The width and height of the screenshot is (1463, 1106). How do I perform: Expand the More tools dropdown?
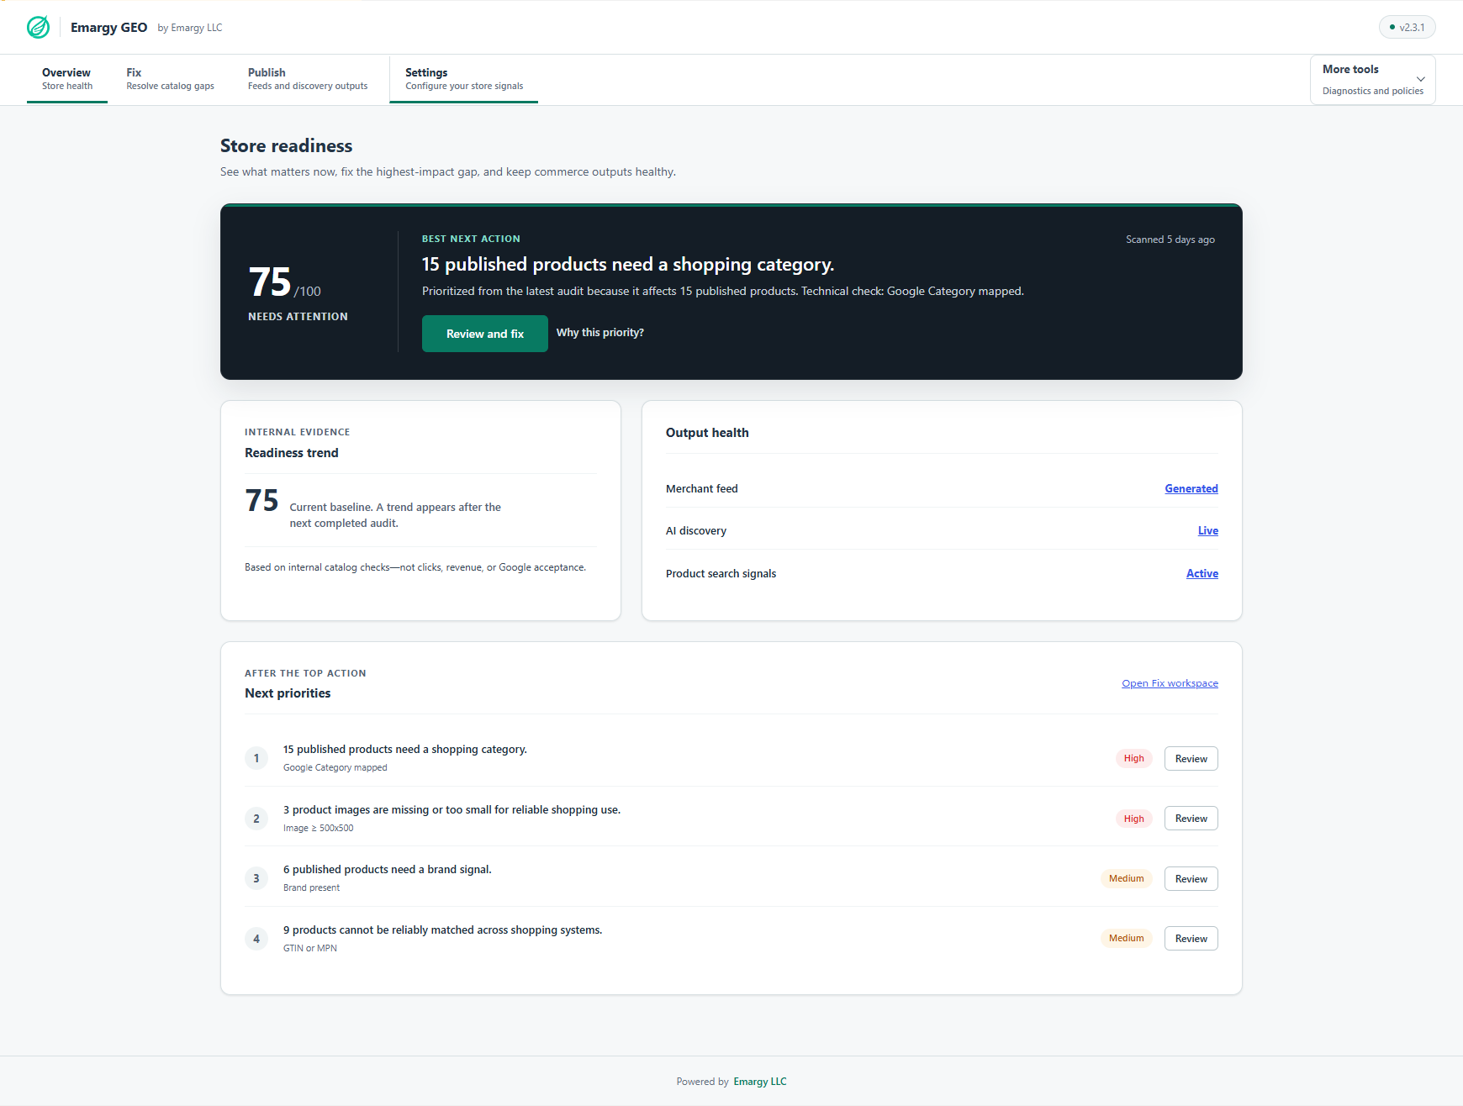[x=1372, y=80]
